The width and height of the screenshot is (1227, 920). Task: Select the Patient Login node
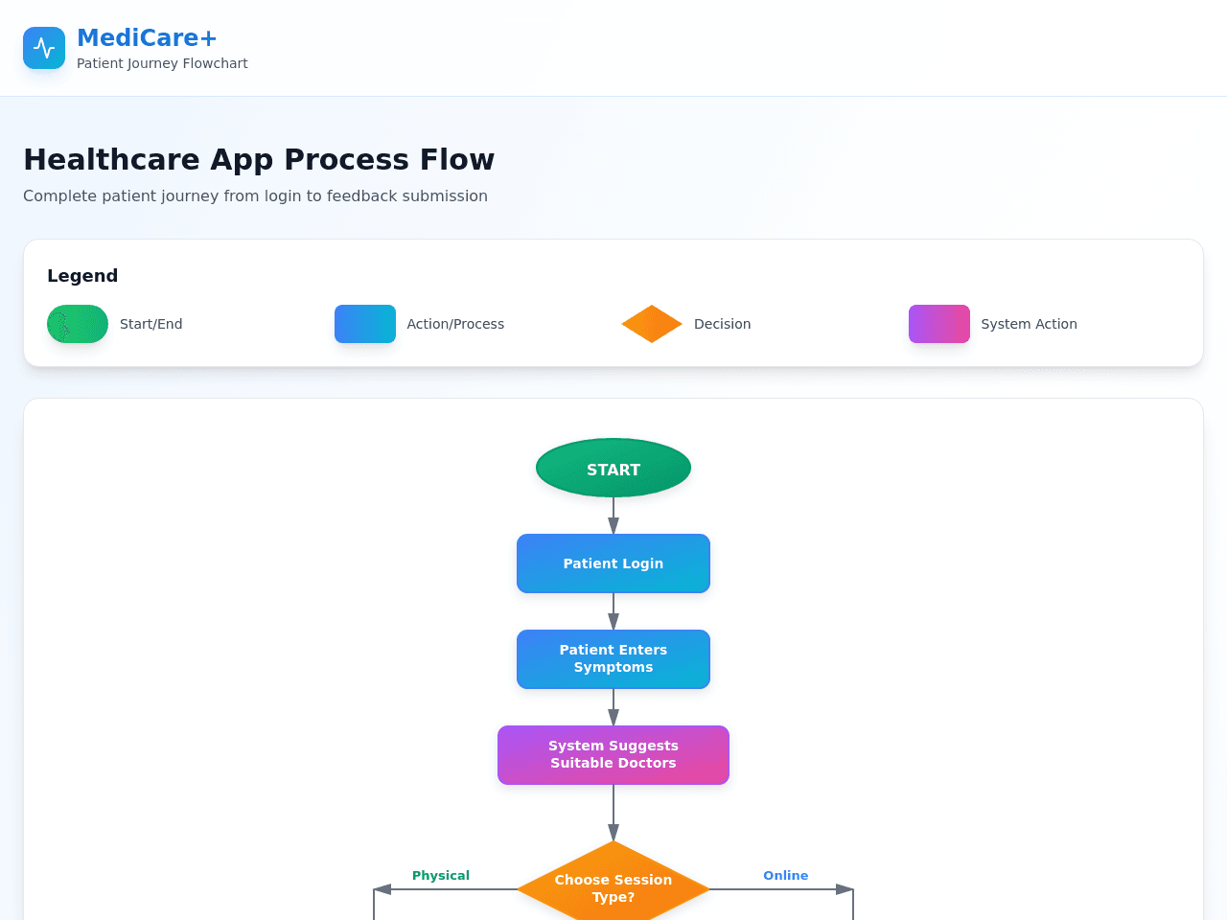613,563
